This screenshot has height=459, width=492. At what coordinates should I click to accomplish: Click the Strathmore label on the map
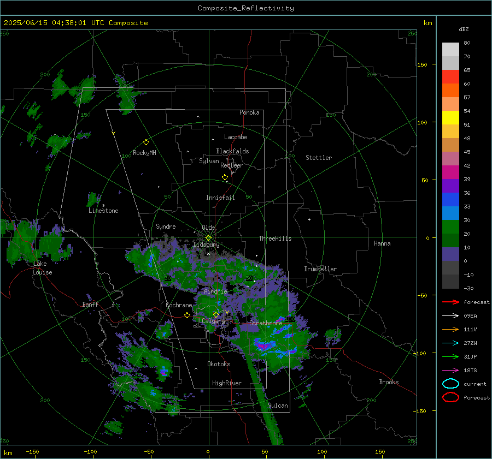click(x=266, y=323)
